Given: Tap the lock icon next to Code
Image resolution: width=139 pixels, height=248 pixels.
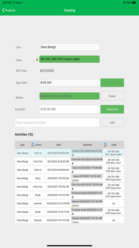Looking at the screenshot, I should (37, 59).
